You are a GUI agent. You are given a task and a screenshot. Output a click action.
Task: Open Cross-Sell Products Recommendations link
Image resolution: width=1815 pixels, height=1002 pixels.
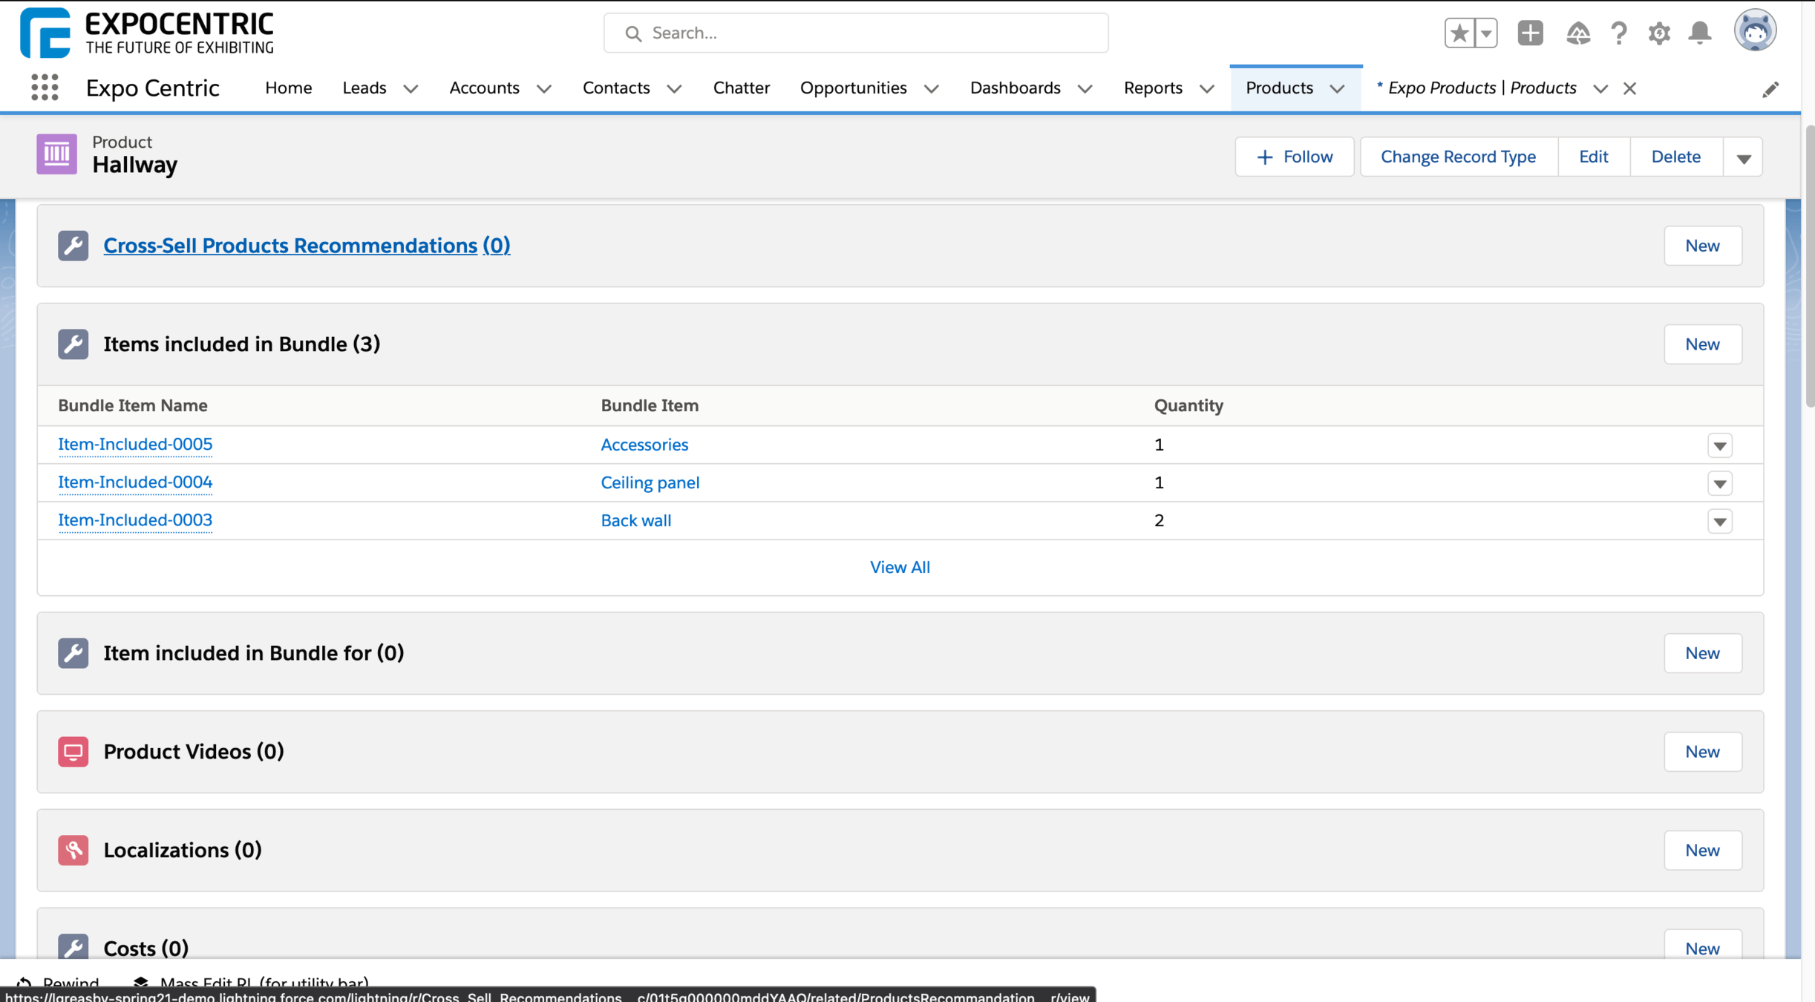point(306,246)
